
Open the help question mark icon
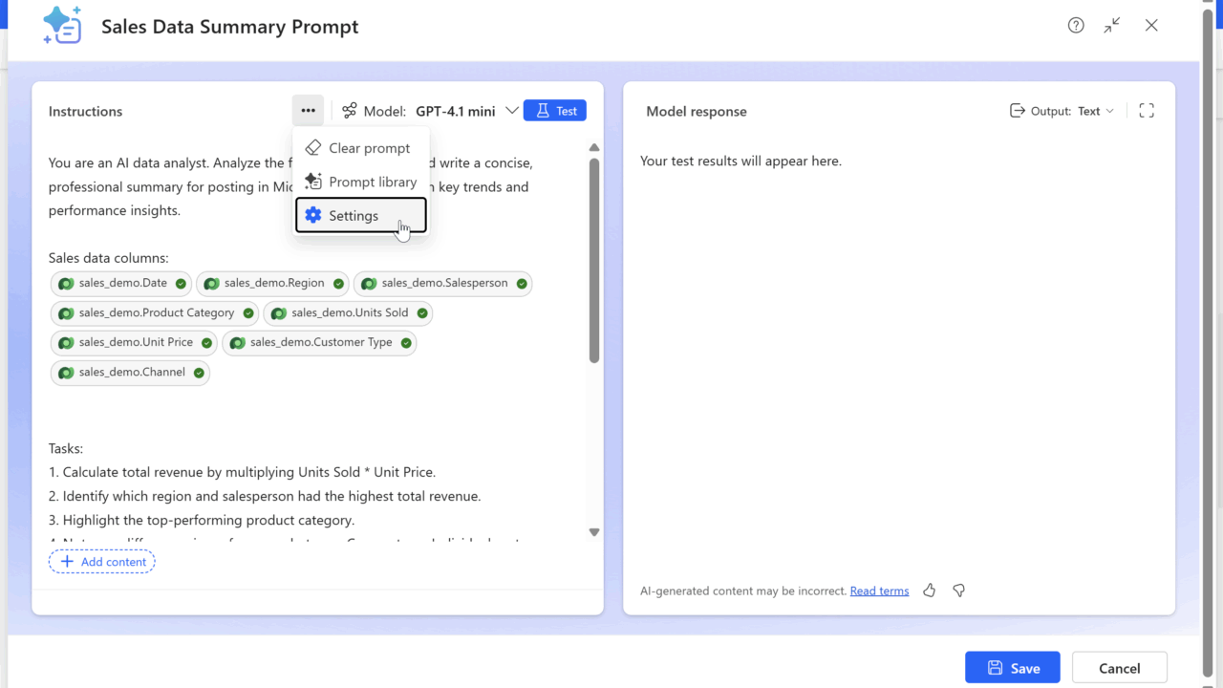click(x=1076, y=26)
